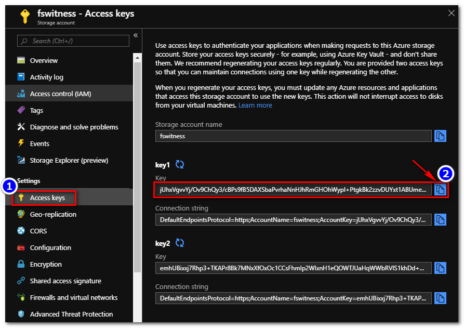Click the Learn more link

(255, 106)
